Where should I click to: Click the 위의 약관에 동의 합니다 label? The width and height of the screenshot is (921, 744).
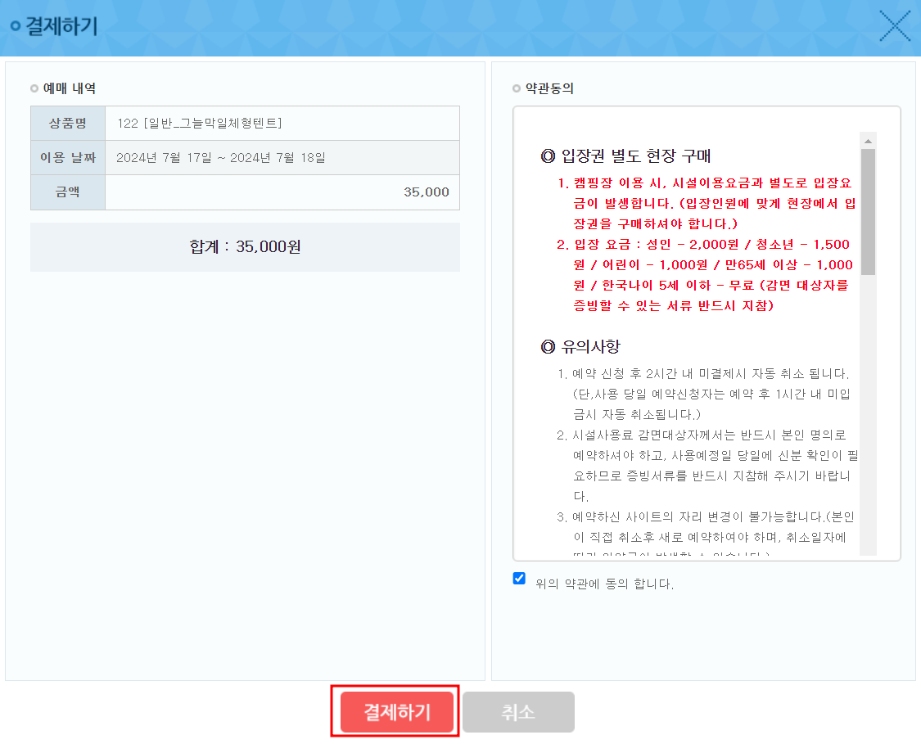(x=604, y=584)
